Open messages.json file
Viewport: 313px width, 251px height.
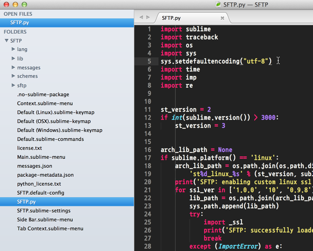[x=35, y=166]
